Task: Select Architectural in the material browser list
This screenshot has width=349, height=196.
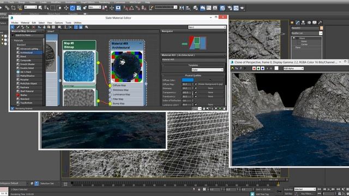Action: point(29,53)
